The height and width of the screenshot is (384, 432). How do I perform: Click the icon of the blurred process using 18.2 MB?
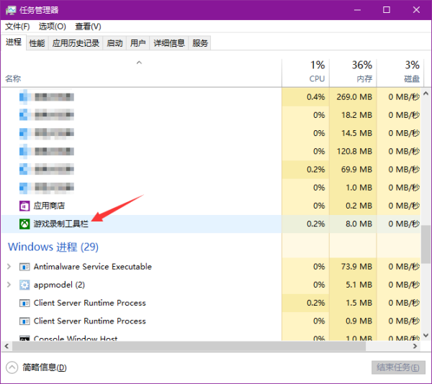pyautogui.click(x=24, y=115)
